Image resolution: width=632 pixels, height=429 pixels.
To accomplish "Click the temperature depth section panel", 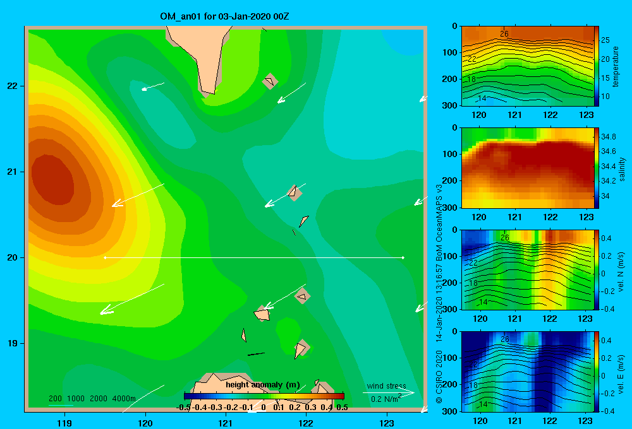I will [x=527, y=66].
